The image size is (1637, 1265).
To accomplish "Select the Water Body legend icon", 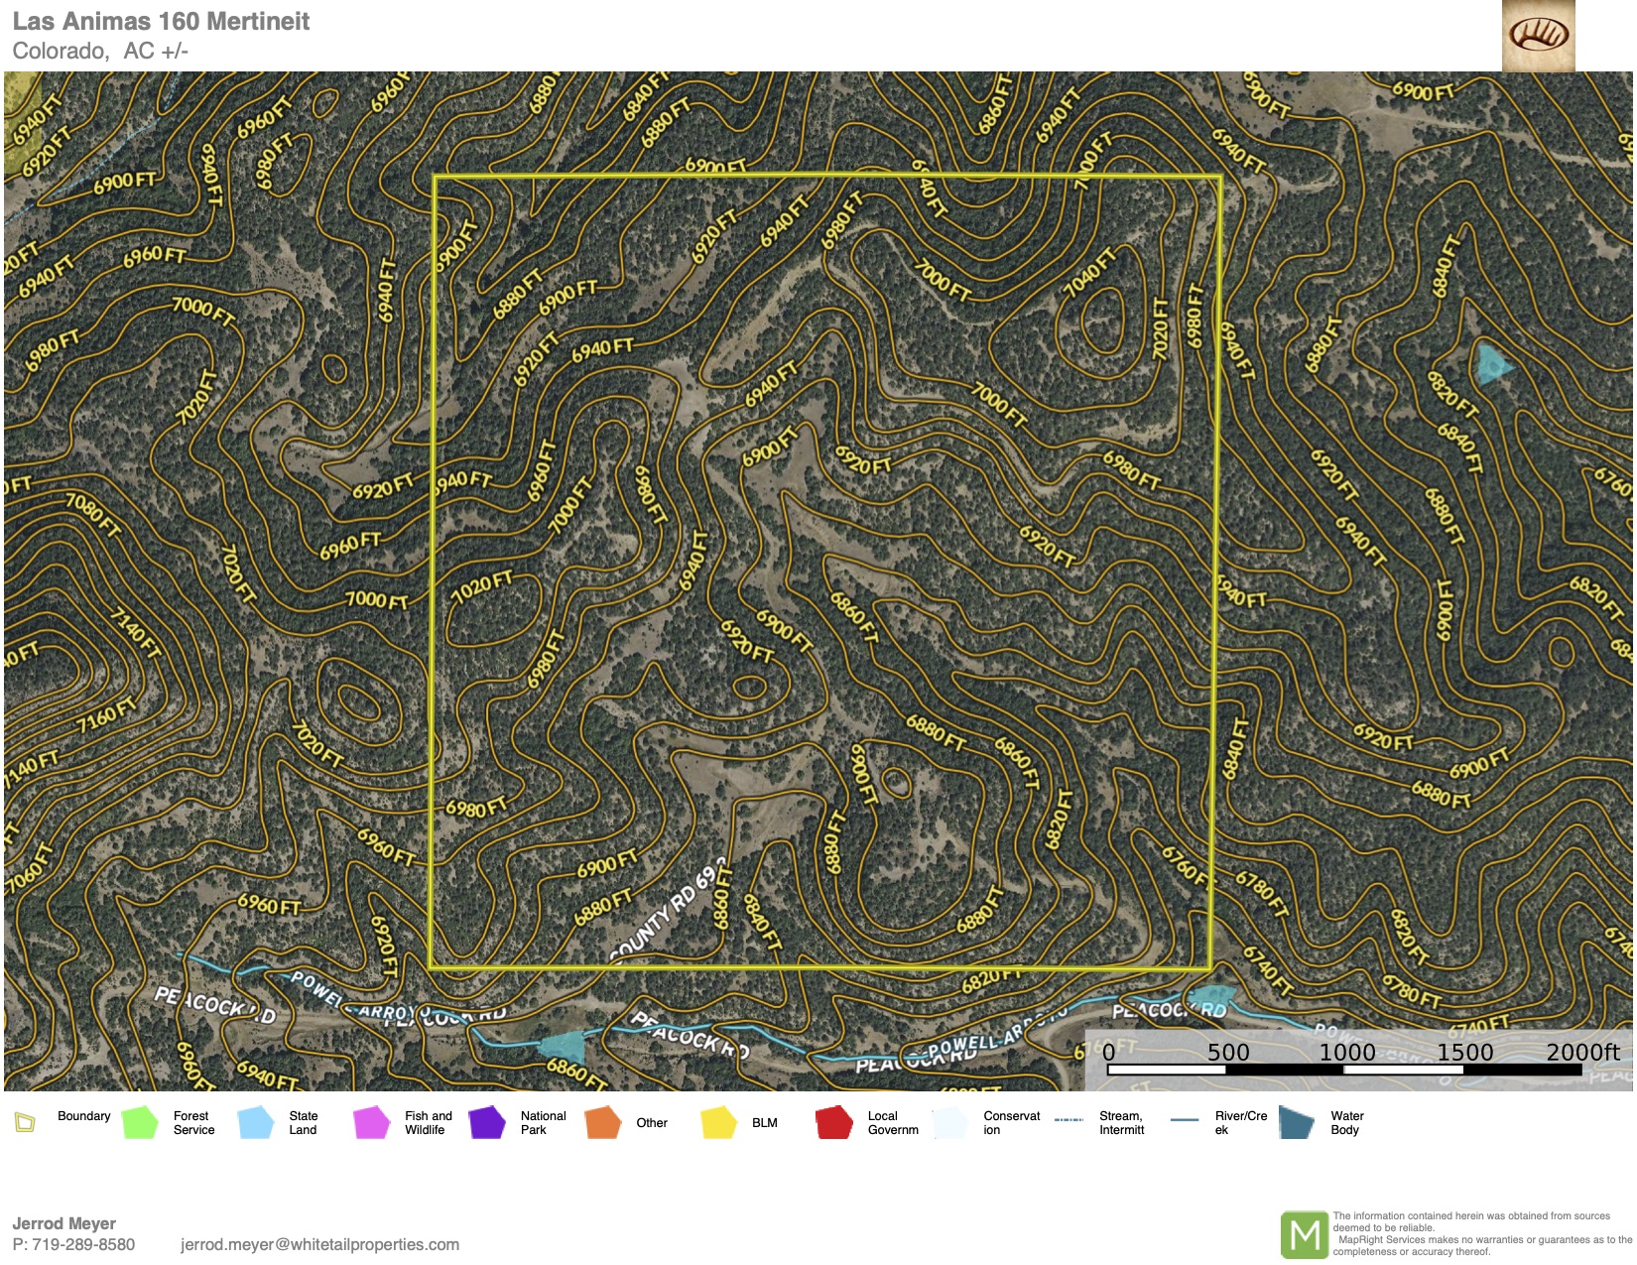I will pos(1297,1123).
